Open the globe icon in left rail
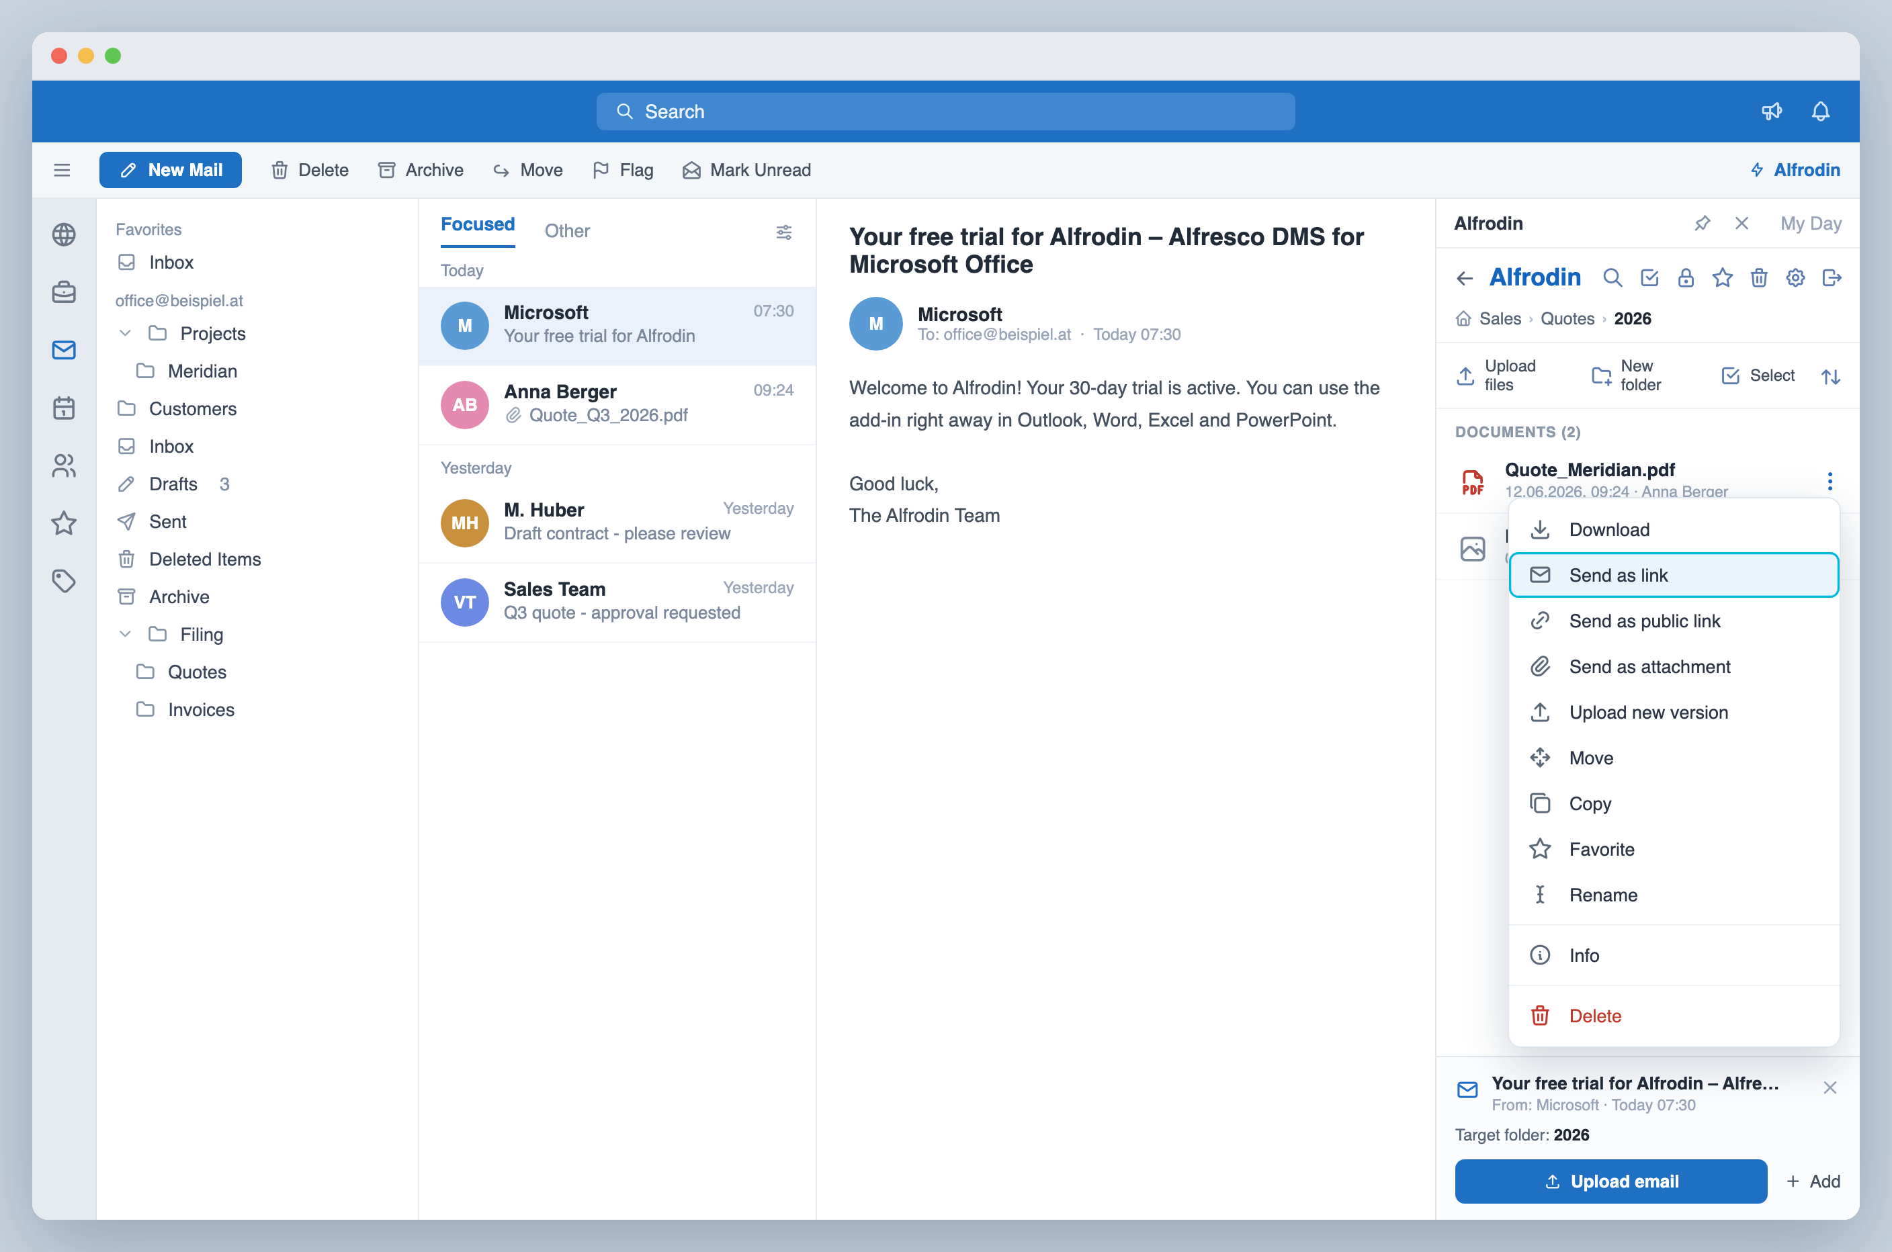Image resolution: width=1892 pixels, height=1252 pixels. click(x=64, y=234)
